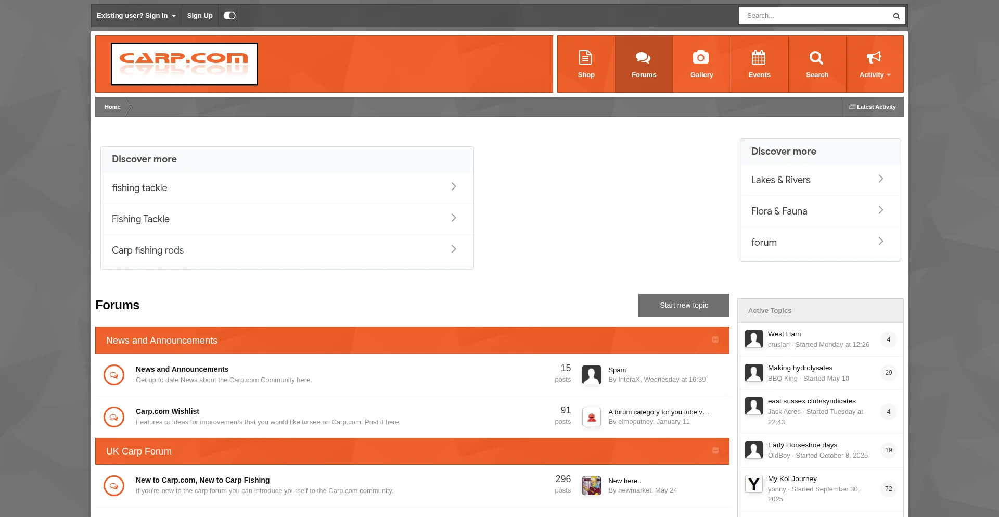Click the News and Announcements forum icon

[x=114, y=375]
